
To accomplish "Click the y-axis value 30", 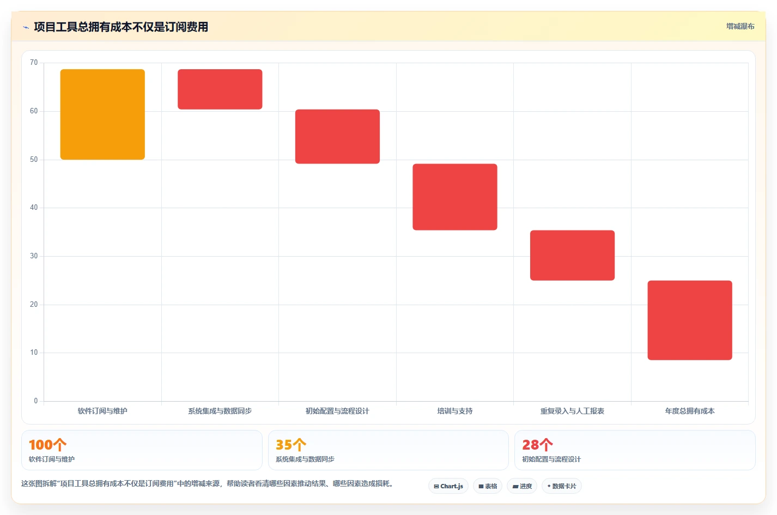I will [34, 256].
